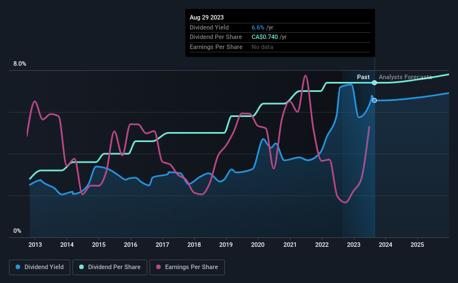Click the Analysts Forecasts label
Viewport: 458px width, 283px height.
[x=406, y=77]
